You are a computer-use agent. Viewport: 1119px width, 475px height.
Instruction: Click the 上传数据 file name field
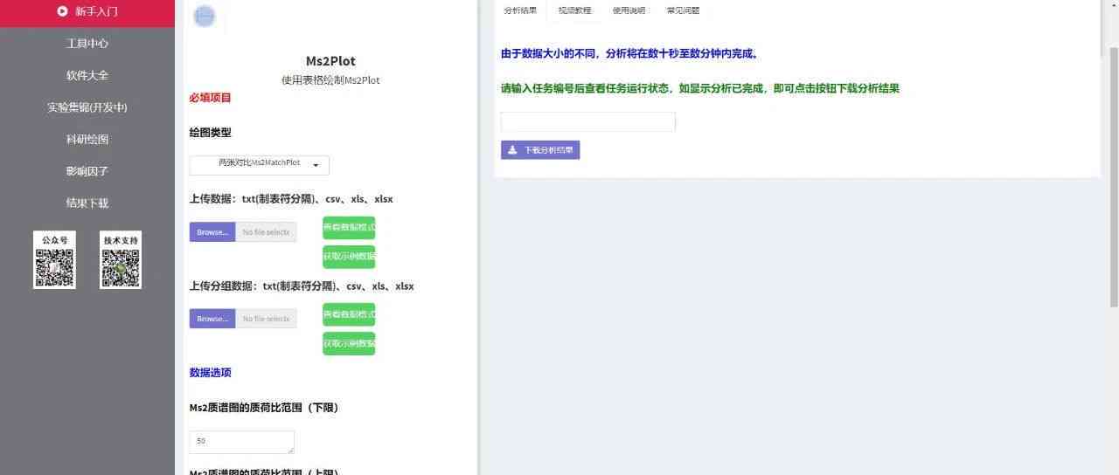click(266, 232)
